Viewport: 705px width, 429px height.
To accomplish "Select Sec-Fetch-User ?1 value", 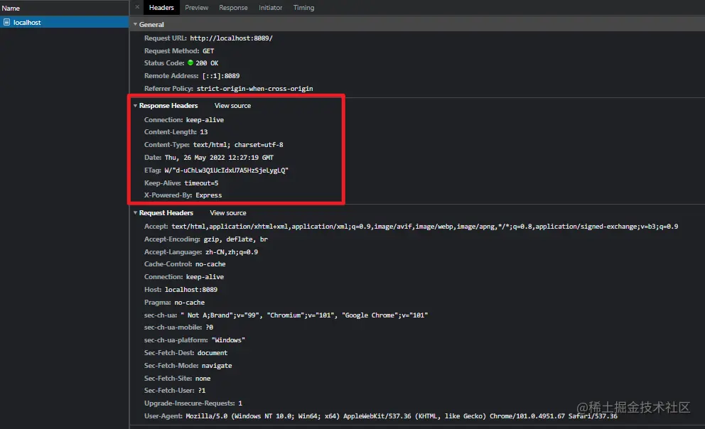I will point(202,391).
